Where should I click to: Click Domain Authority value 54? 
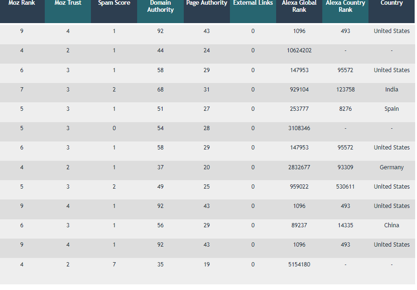tap(160, 129)
